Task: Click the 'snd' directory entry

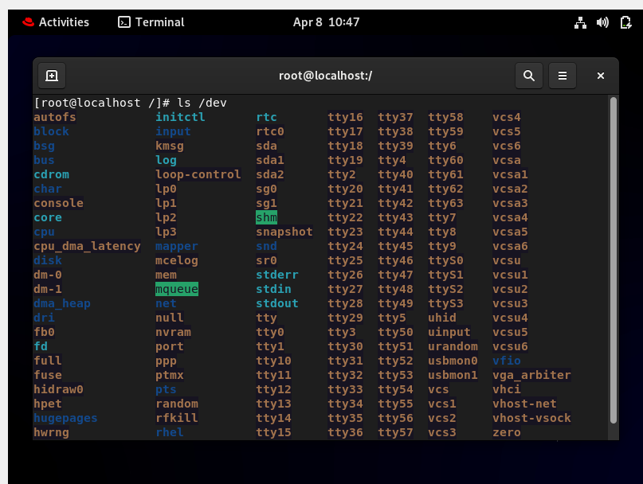Action: [266, 246]
